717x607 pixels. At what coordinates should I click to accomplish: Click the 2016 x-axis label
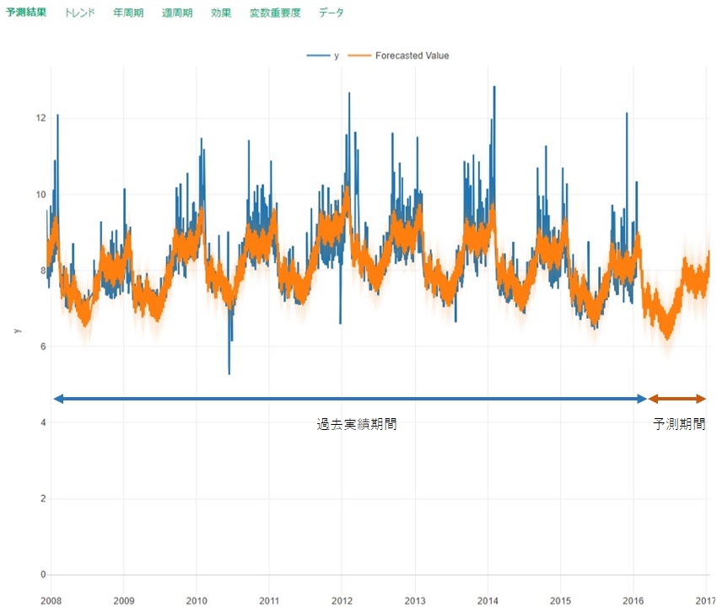click(x=633, y=600)
